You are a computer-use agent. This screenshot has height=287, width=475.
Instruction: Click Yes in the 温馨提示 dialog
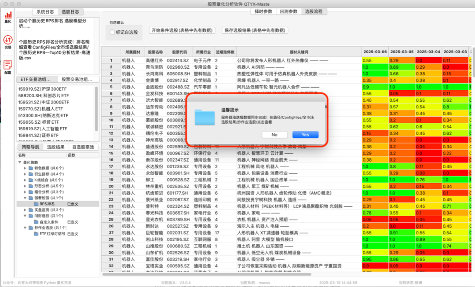click(x=305, y=135)
